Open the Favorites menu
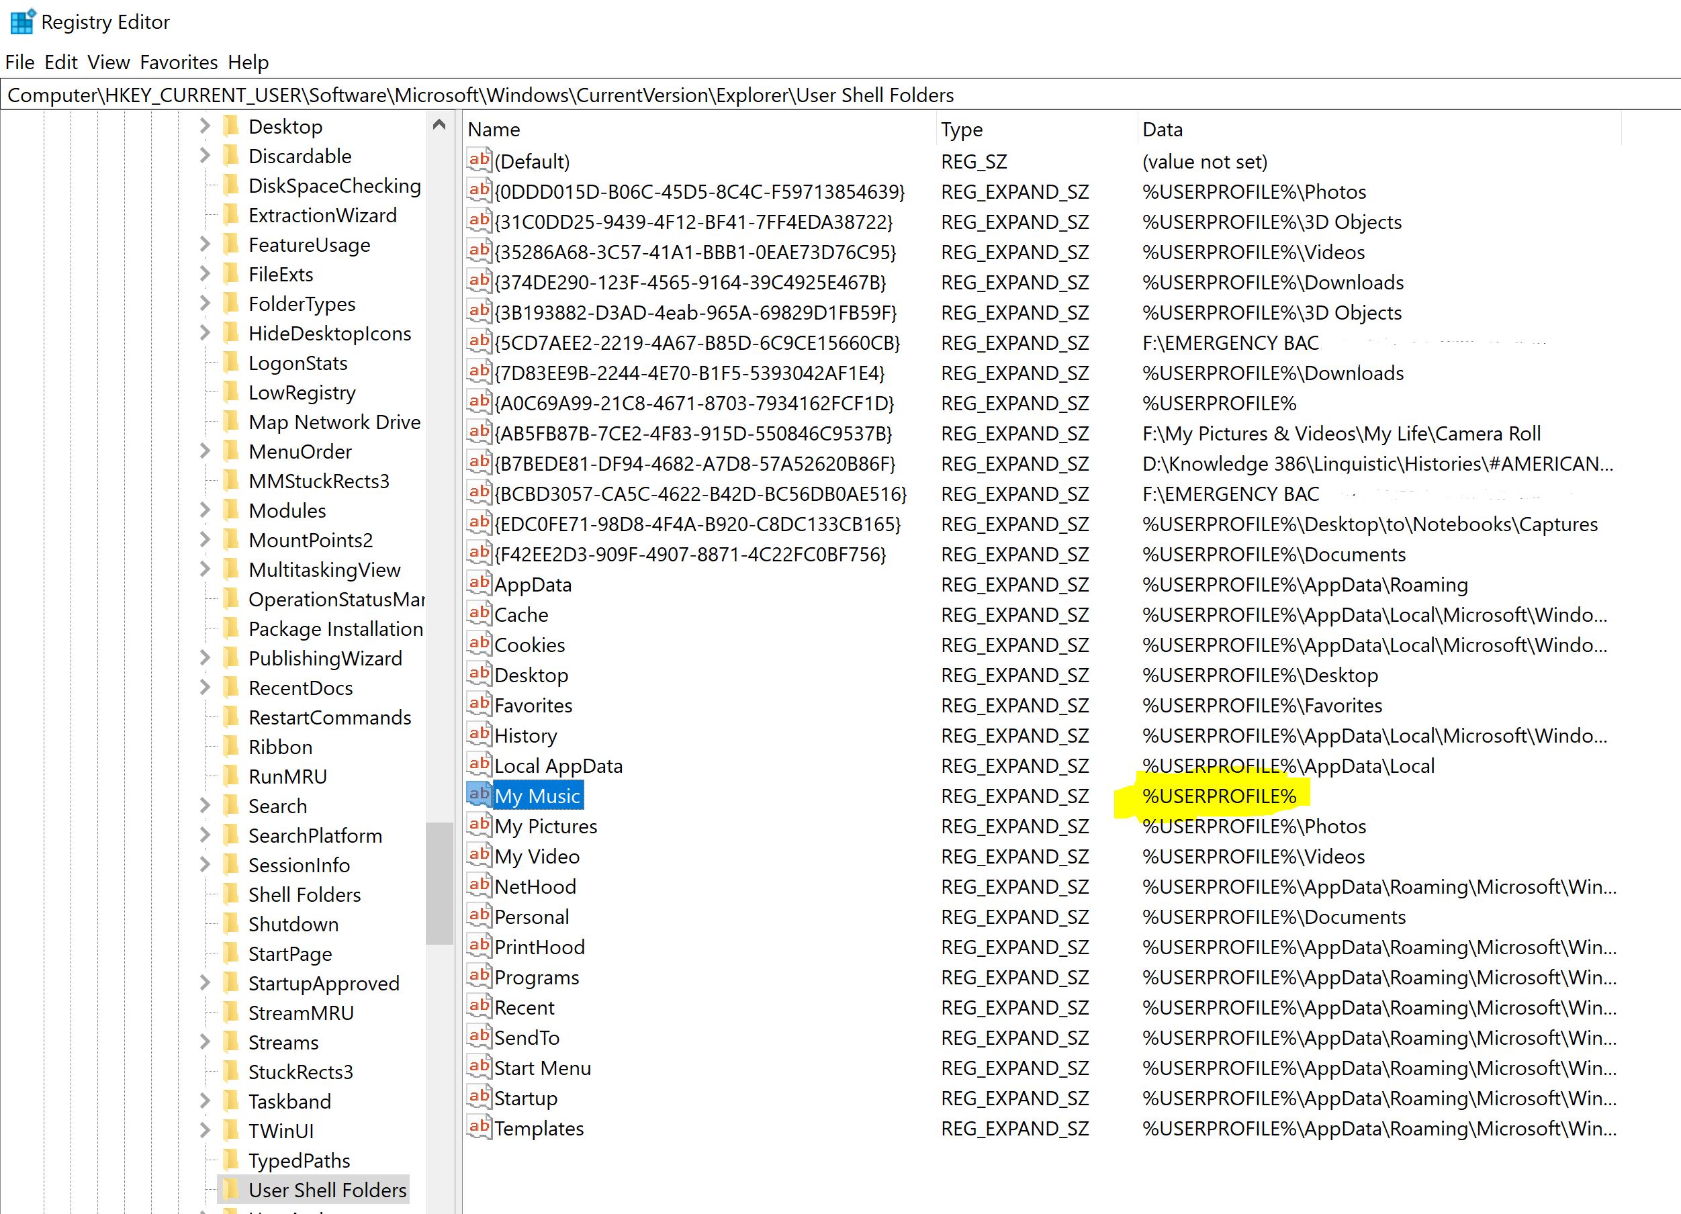 tap(179, 62)
